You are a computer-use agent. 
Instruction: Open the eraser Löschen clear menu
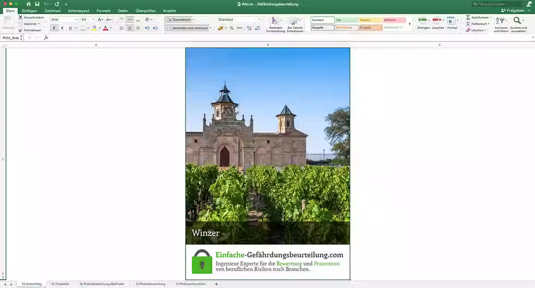[475, 30]
